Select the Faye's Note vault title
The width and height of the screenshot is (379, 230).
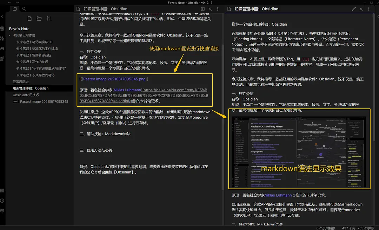point(19,29)
